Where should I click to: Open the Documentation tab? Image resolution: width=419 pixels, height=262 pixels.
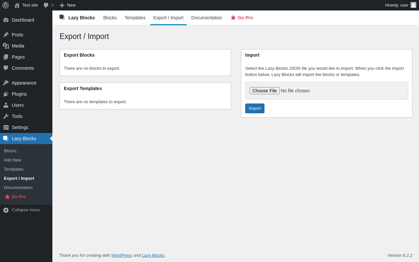point(207,18)
